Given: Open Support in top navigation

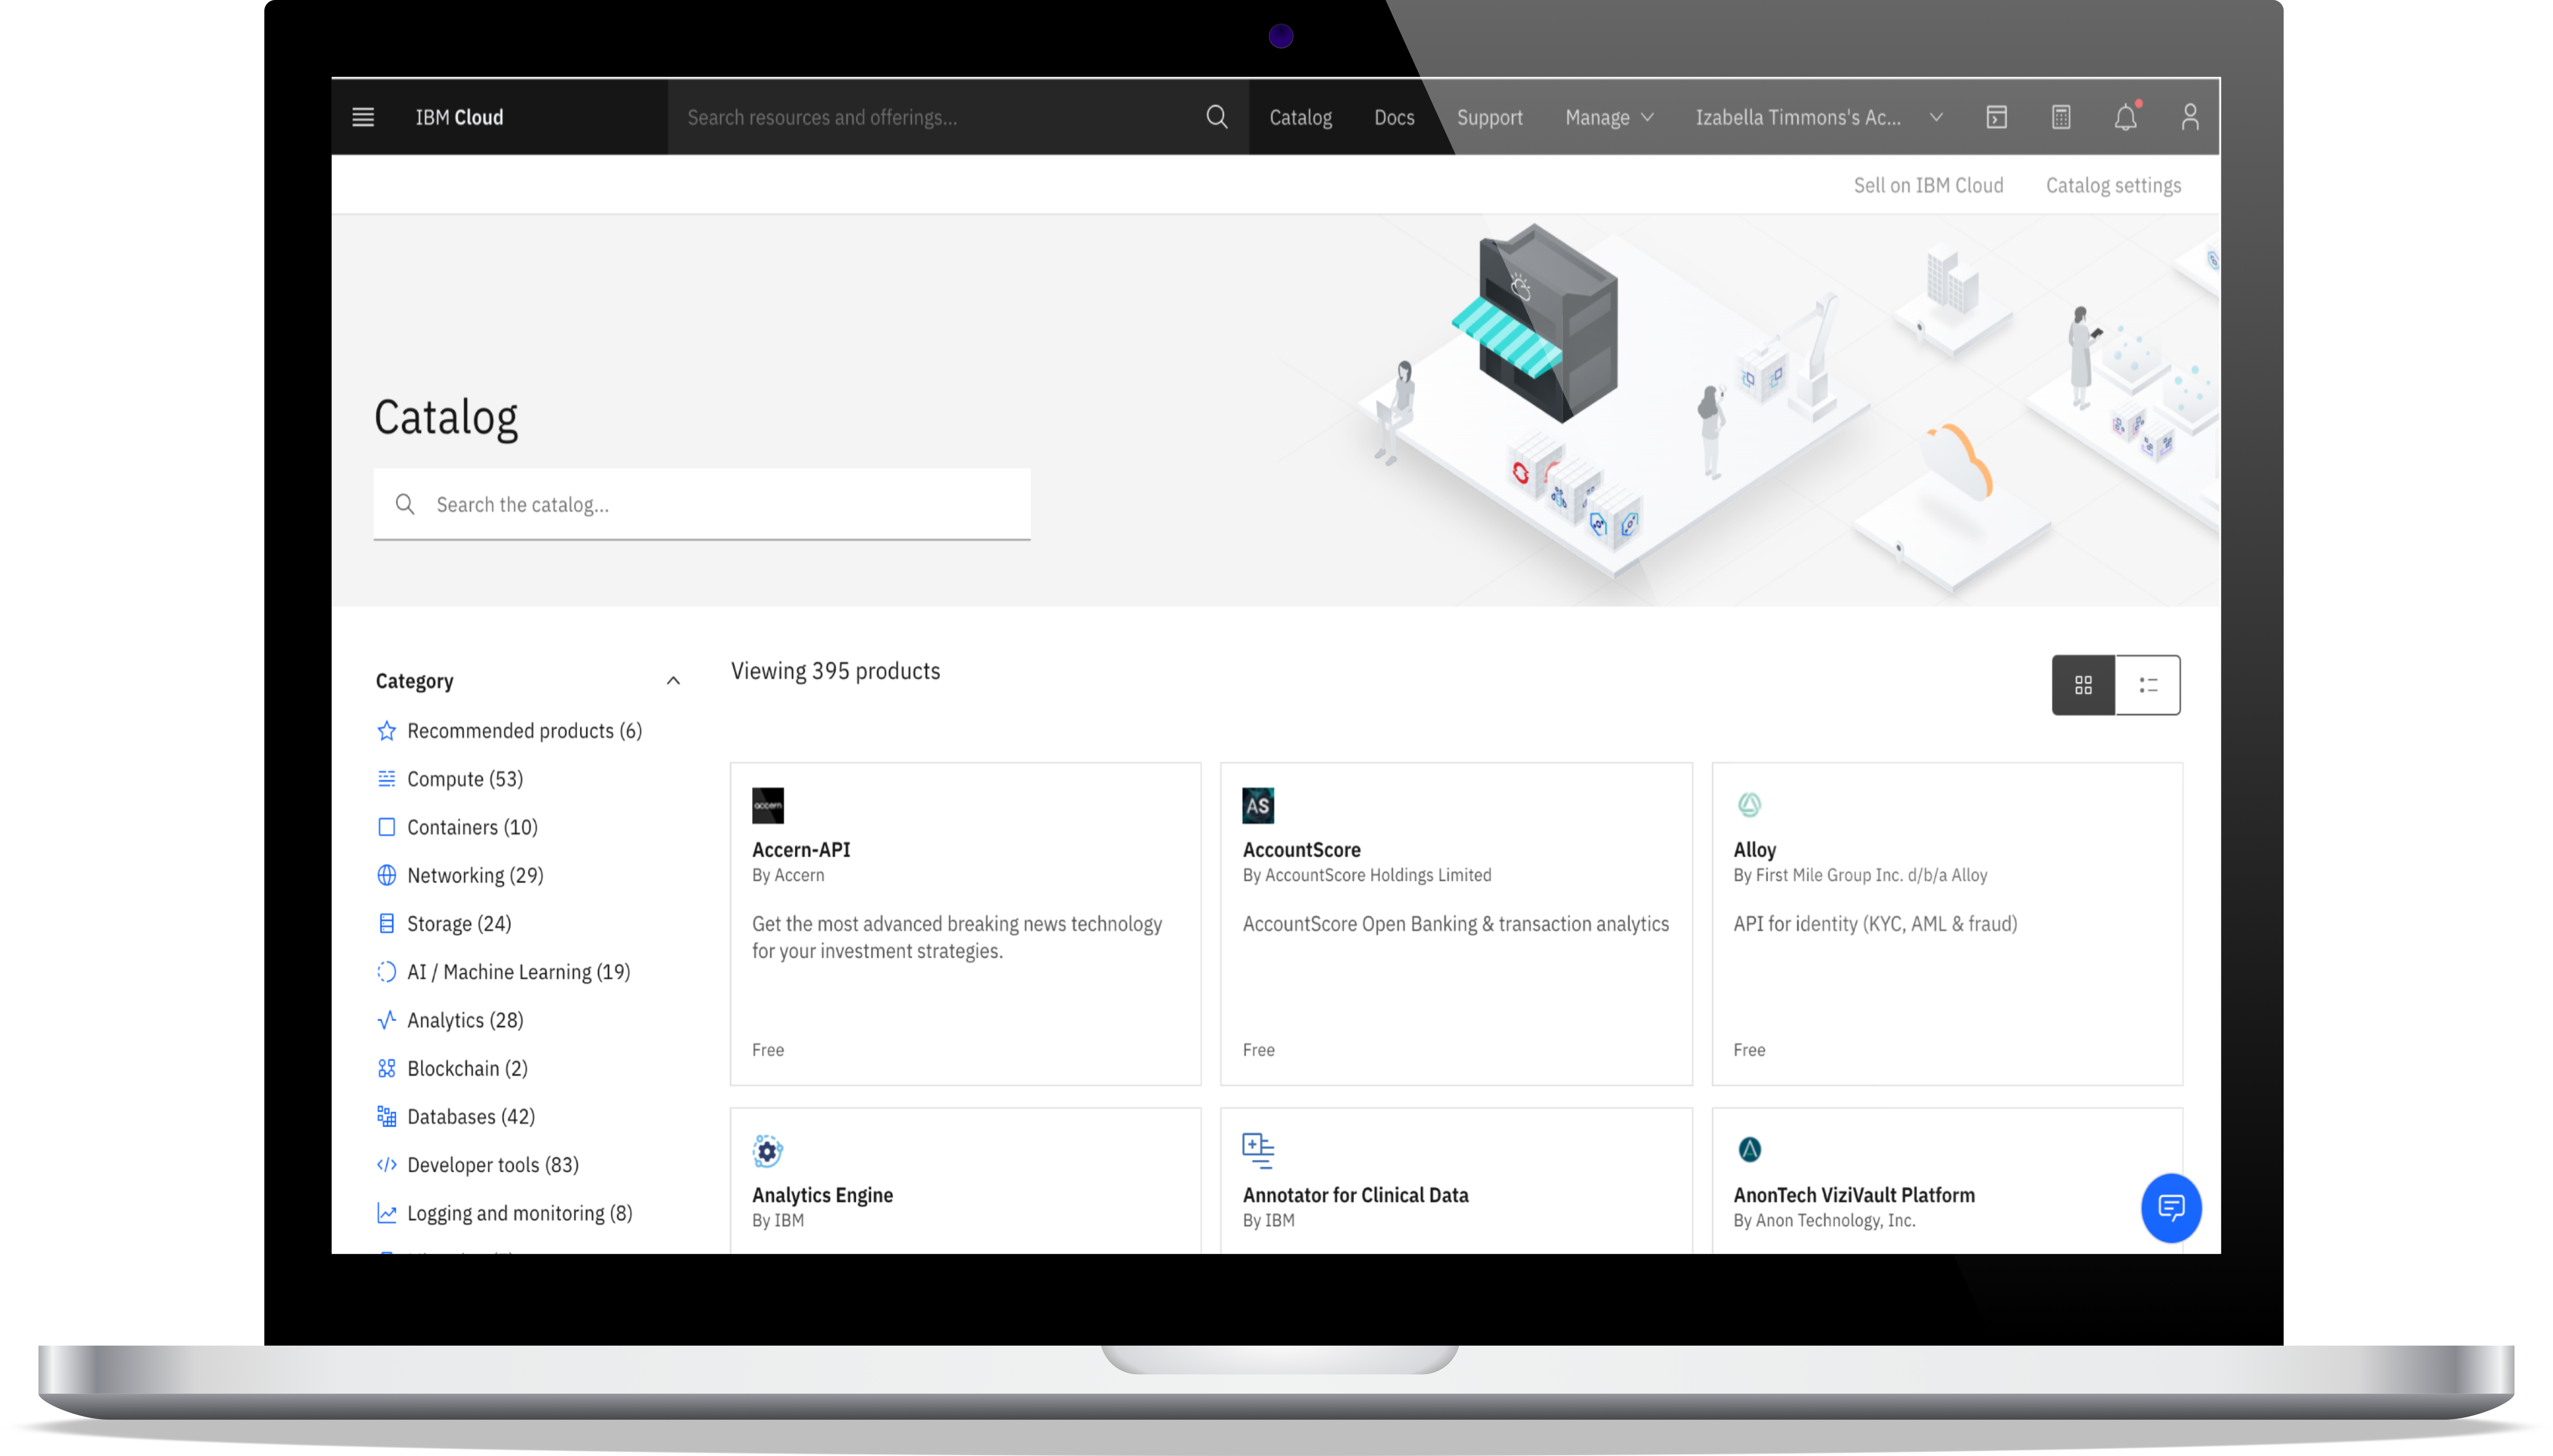Looking at the screenshot, I should (x=1489, y=117).
